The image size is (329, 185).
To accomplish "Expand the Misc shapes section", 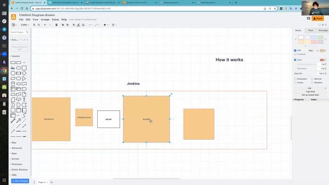I will 13,143.
